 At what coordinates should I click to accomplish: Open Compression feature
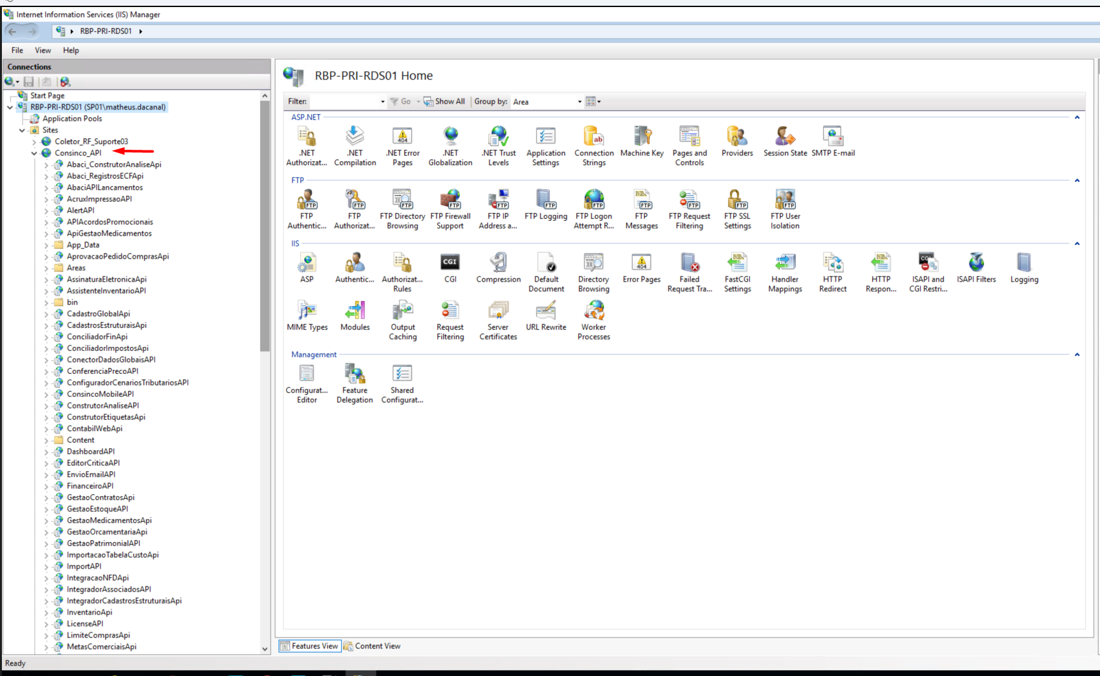(x=498, y=268)
